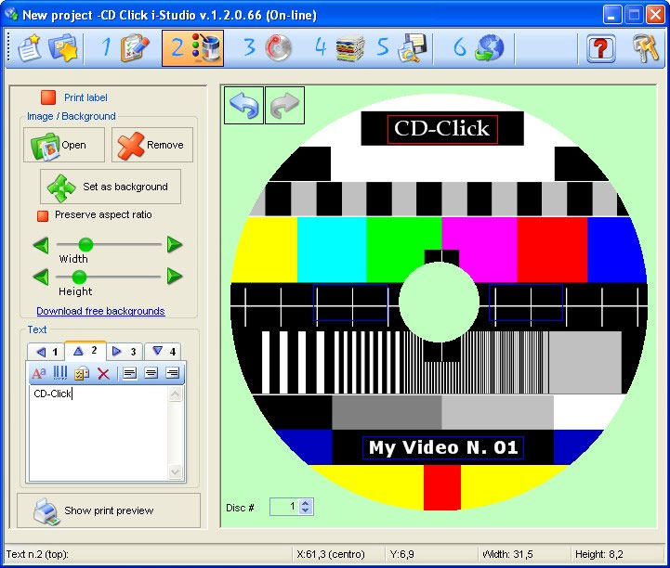This screenshot has height=568, width=670.
Task: Click text box scrollbar up arrow
Action: pos(176,394)
